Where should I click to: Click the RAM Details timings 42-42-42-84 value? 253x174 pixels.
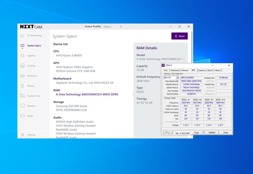click(144, 103)
